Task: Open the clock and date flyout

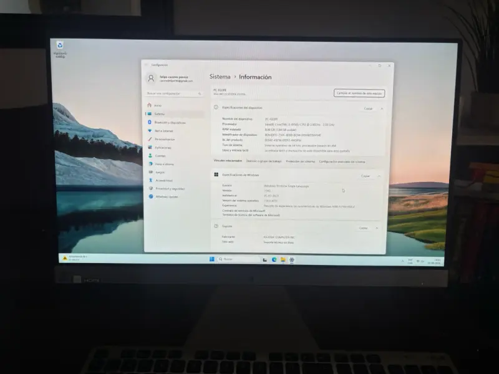Action: tap(434, 262)
